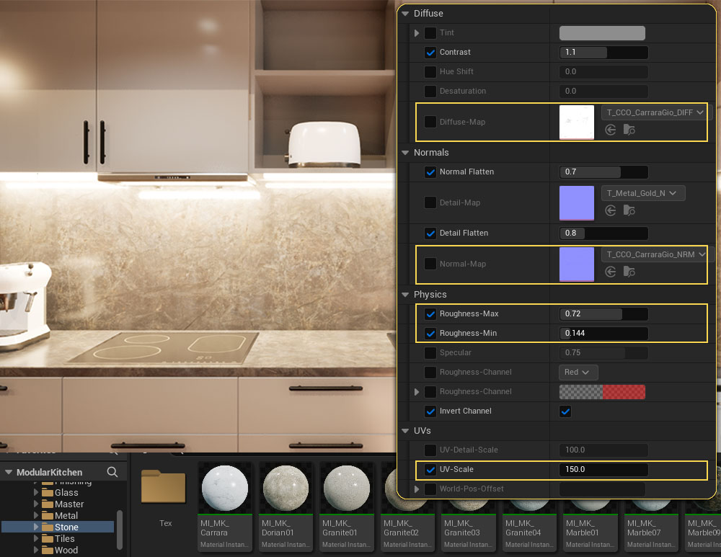Browse to Normal-Map asset in Content Browser
This screenshot has width=721, height=557.
[x=629, y=272]
